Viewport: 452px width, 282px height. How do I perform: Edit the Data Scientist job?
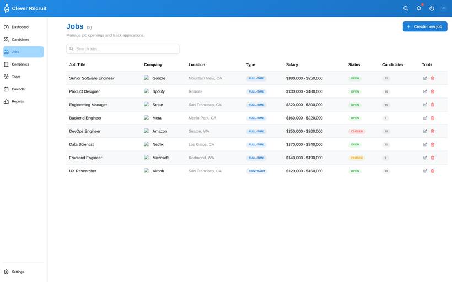point(425,144)
